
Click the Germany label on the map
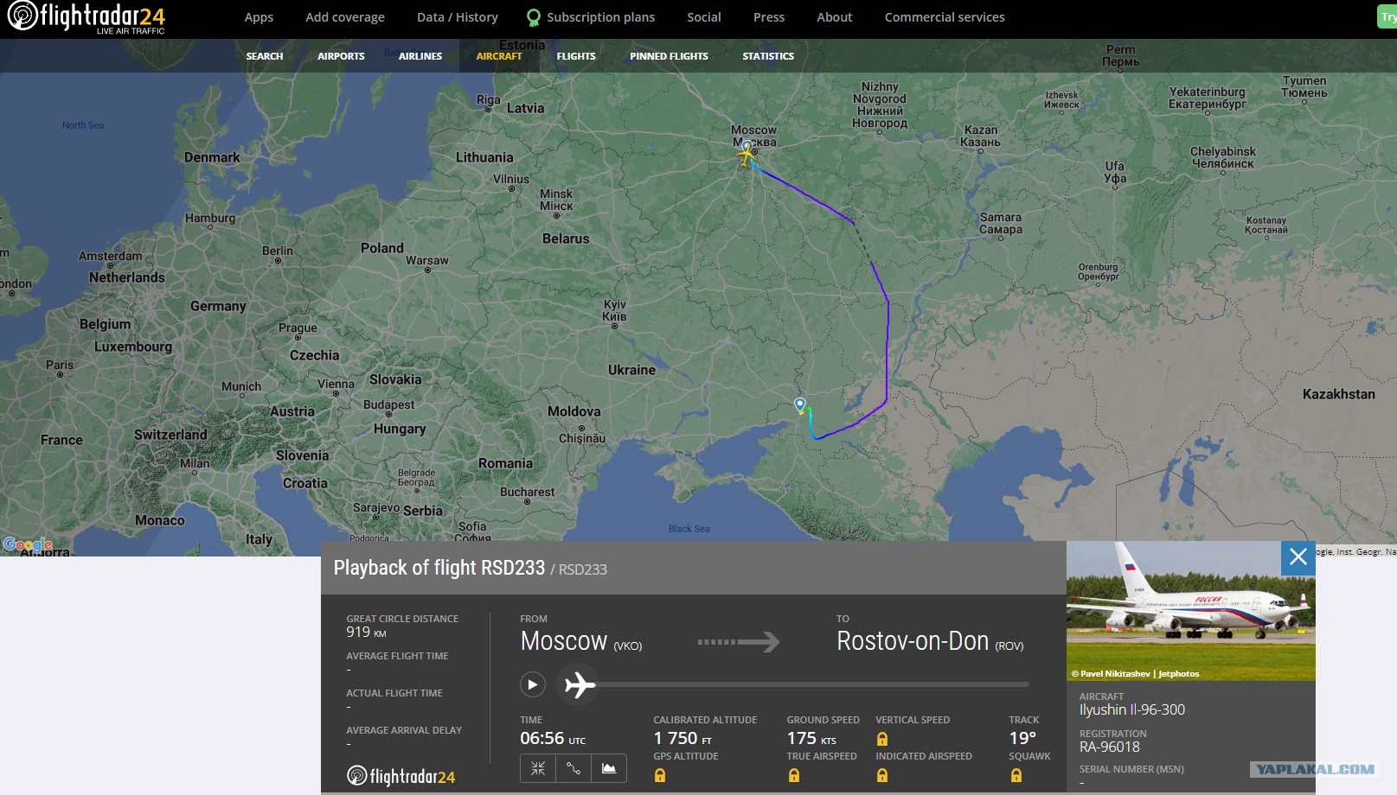click(x=218, y=306)
